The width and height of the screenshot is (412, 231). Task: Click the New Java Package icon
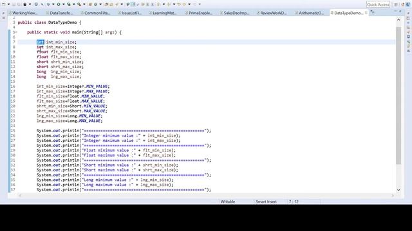pos(90,4)
